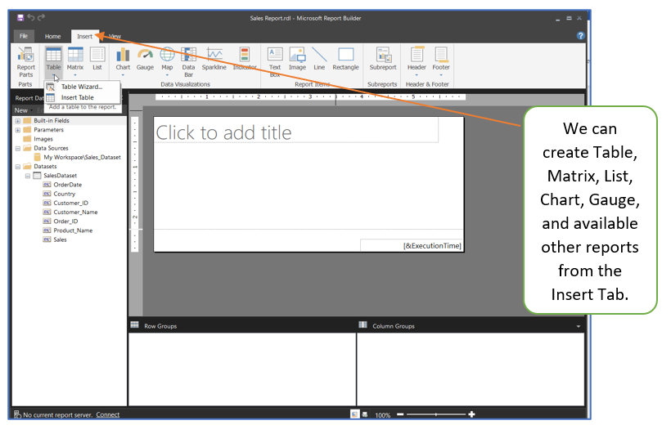
Task: Select the Rectangle report item
Action: coord(345,58)
